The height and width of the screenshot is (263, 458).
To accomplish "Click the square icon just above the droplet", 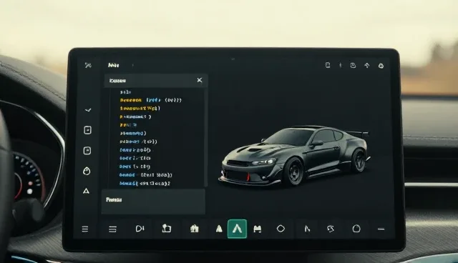I will (87, 151).
